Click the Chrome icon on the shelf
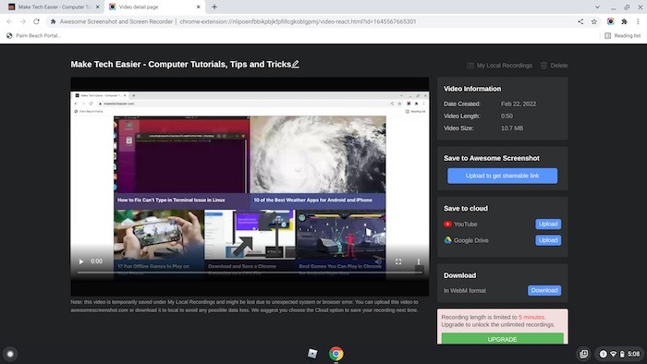 coord(336,354)
